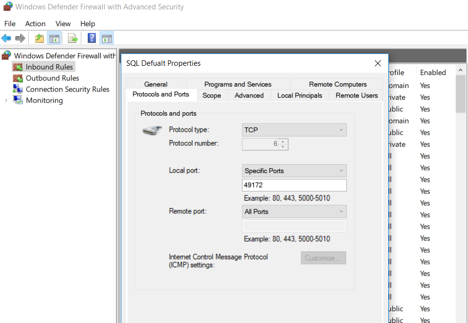468x323 pixels.
Task: Click the local port field containing 49172
Action: click(294, 185)
